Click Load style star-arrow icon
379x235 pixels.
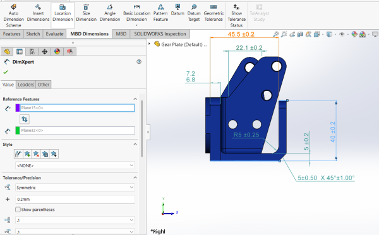(54, 154)
